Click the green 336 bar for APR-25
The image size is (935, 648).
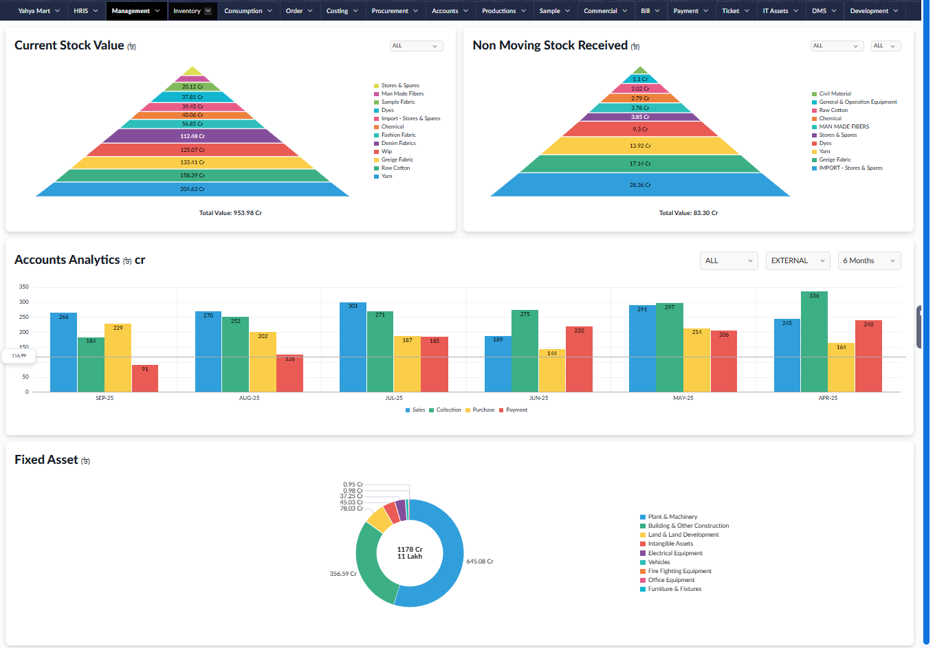coord(814,342)
